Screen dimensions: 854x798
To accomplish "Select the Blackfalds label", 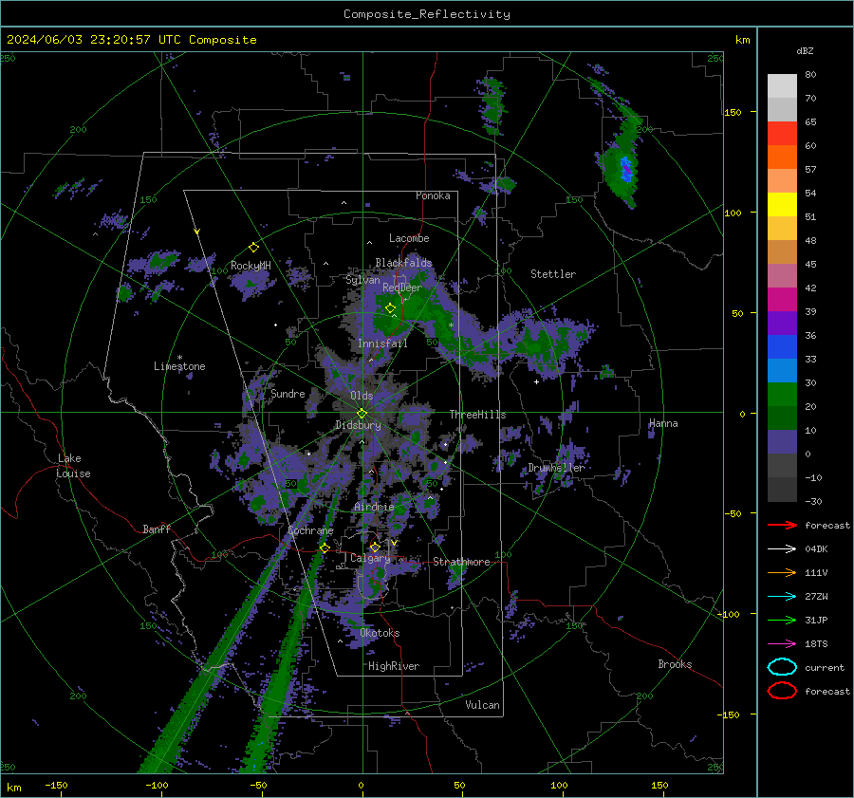I will pyautogui.click(x=403, y=263).
